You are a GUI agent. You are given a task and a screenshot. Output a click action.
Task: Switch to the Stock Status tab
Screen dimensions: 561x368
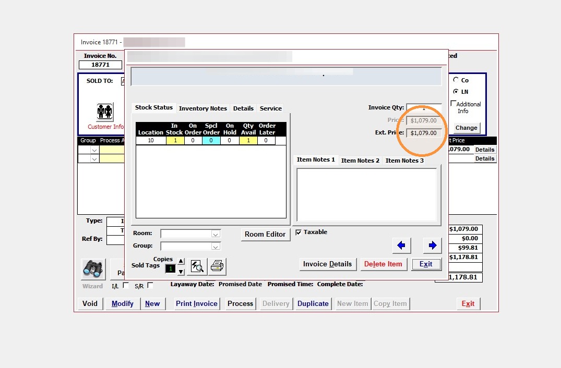point(154,107)
